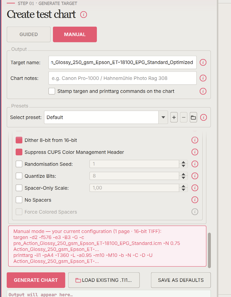Click the Randomisation Seed value field
Screen dimensions: 231x297
[x=134, y=164]
